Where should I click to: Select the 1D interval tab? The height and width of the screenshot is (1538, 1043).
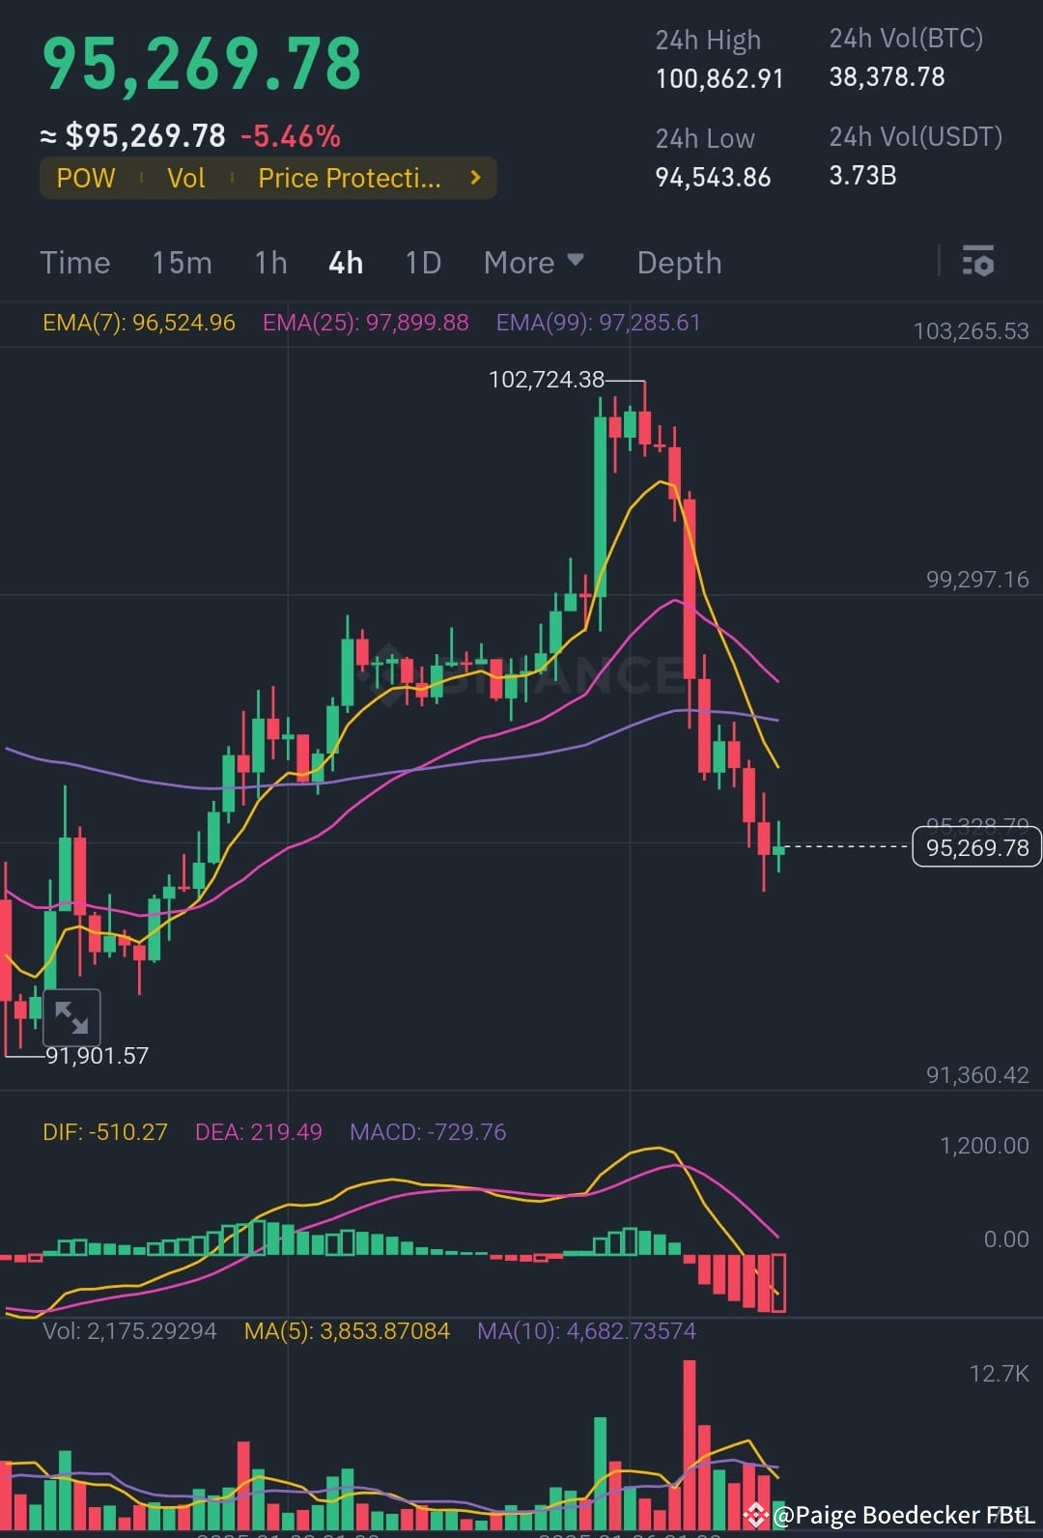click(423, 263)
